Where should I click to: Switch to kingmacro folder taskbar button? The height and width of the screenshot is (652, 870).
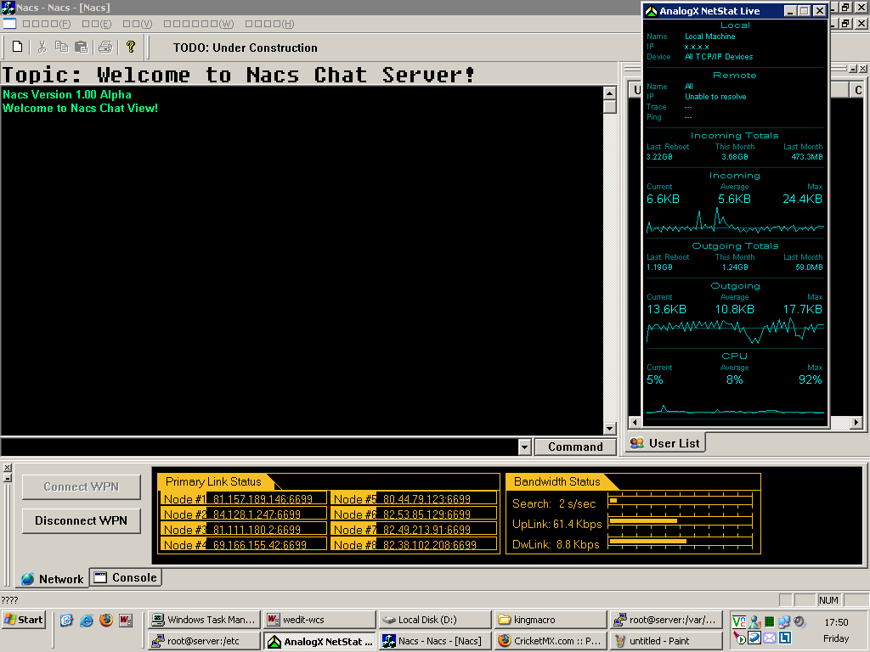(x=551, y=620)
